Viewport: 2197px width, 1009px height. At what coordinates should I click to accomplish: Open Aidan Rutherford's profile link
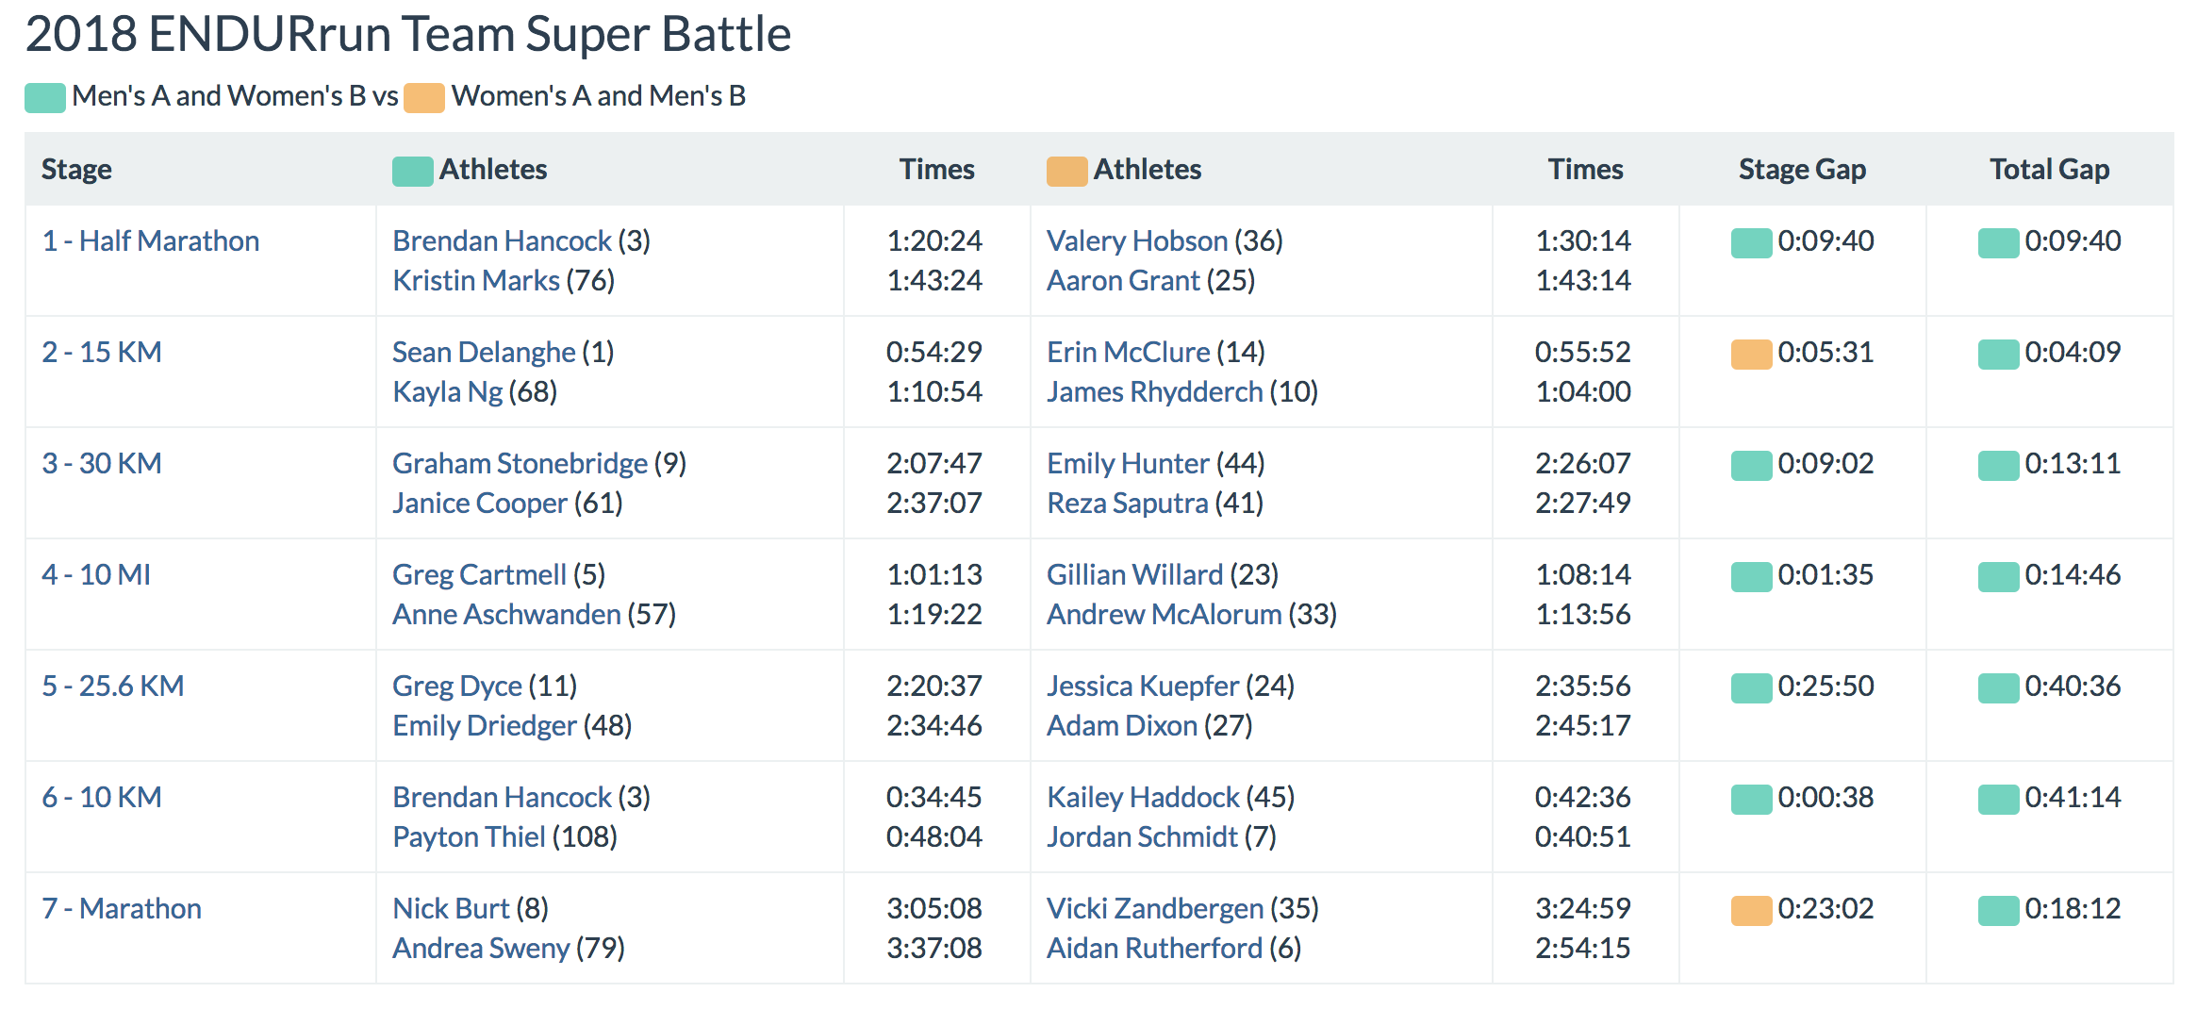point(1154,949)
